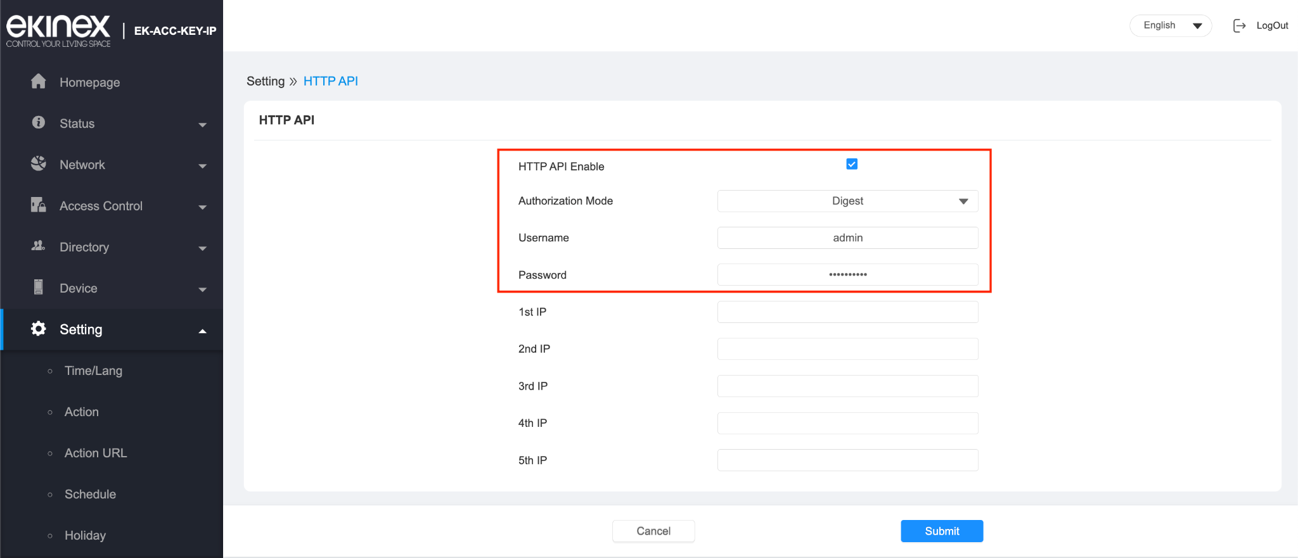The width and height of the screenshot is (1298, 558).
Task: Click the LogOut link
Action: click(x=1272, y=25)
